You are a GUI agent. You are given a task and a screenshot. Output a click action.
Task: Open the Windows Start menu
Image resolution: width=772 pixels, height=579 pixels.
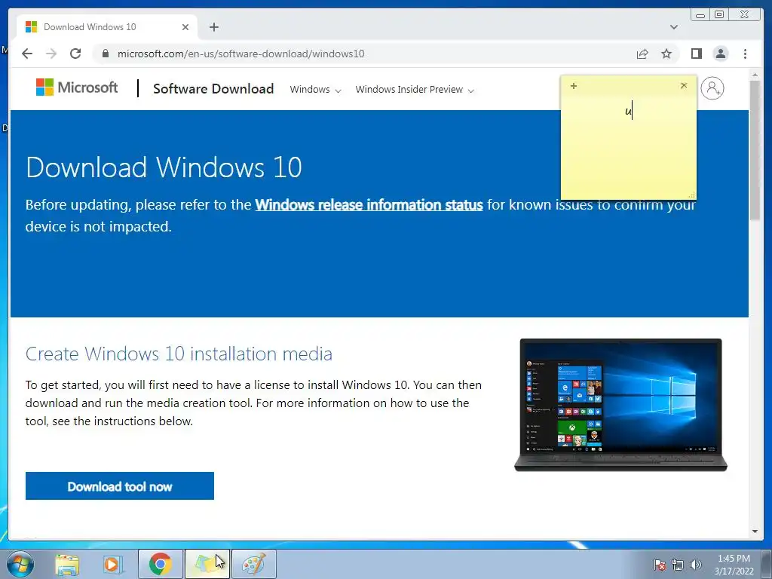coord(20,564)
